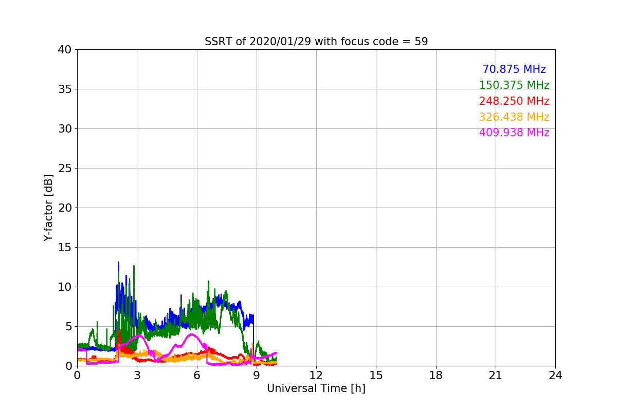Select the magenta 409.938 MHz legend label

coord(514,133)
